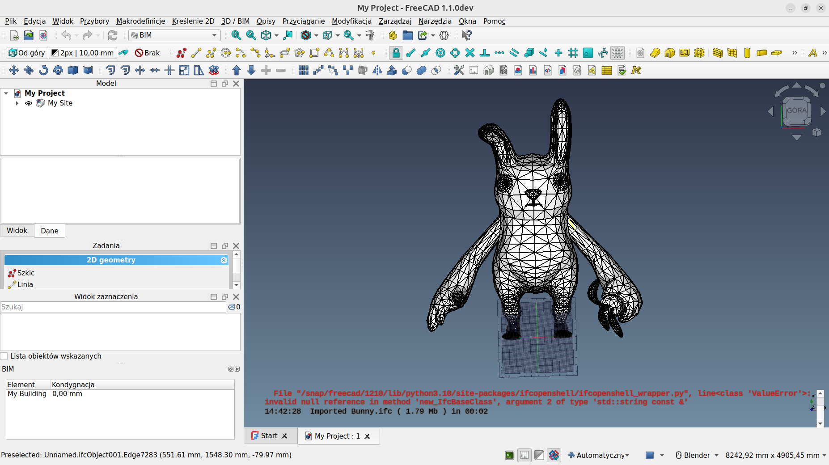
Task: Open the Kreślenie 2D menu
Action: (x=193, y=21)
